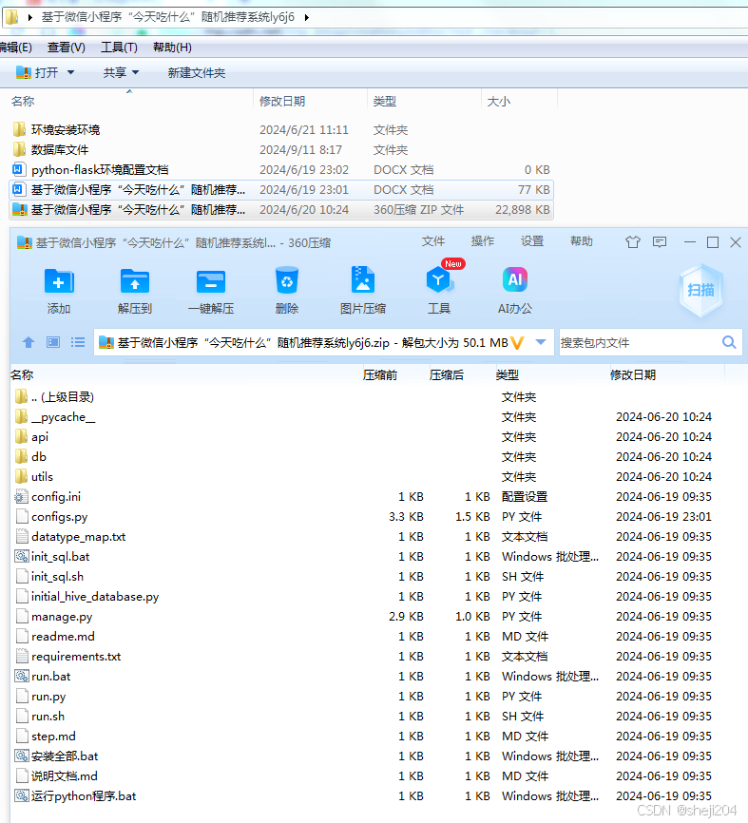Image resolution: width=748 pixels, height=823 pixels.
Task: Select the db folder row
Action: 368,456
